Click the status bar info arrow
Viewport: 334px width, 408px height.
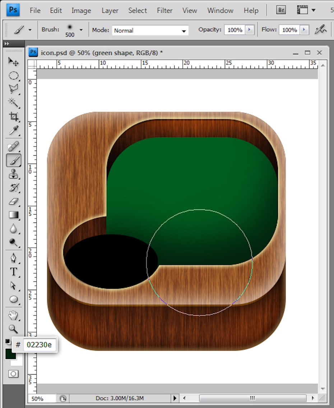[175, 398]
